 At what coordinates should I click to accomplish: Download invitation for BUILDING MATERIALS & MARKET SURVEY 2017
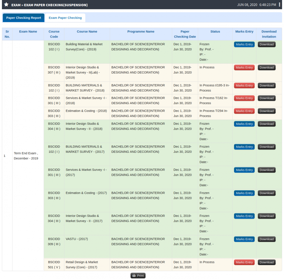point(267,147)
